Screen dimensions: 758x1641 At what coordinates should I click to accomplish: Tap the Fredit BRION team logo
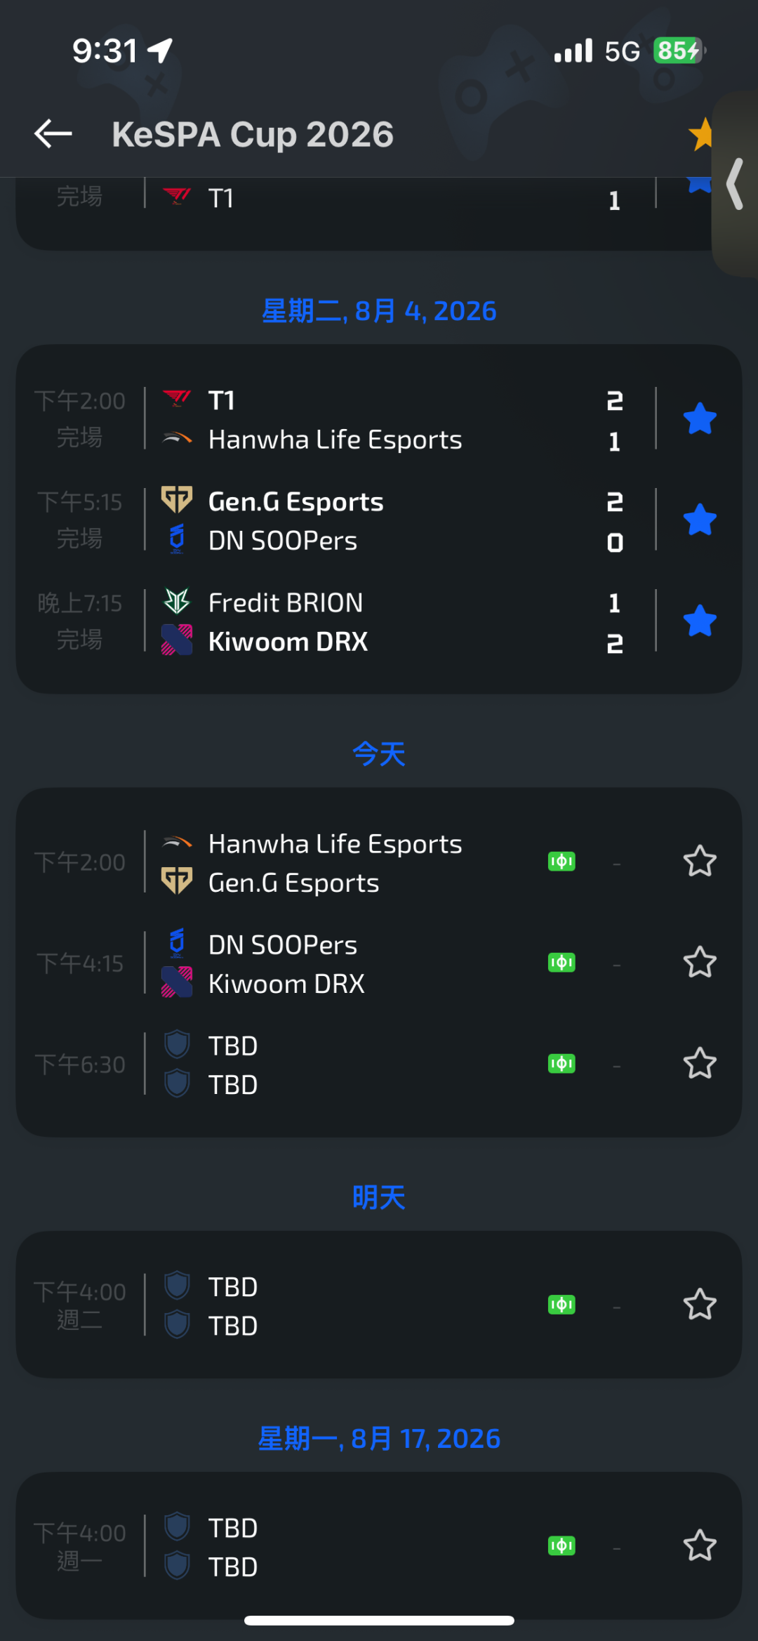[177, 601]
